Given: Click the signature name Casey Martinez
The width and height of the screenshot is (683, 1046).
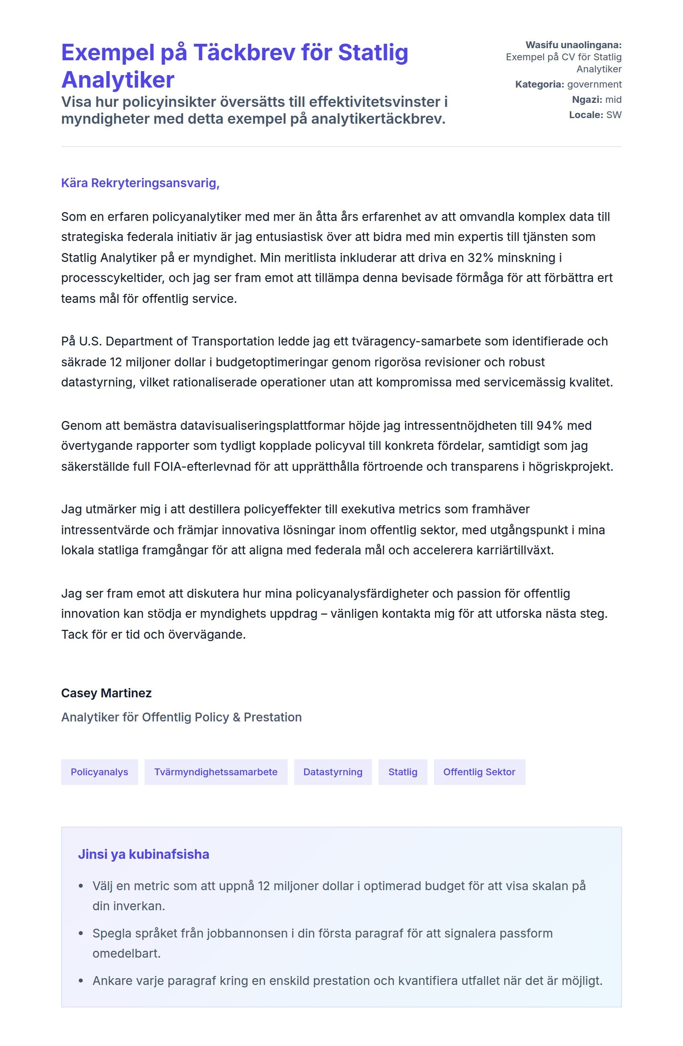Looking at the screenshot, I should (x=106, y=693).
